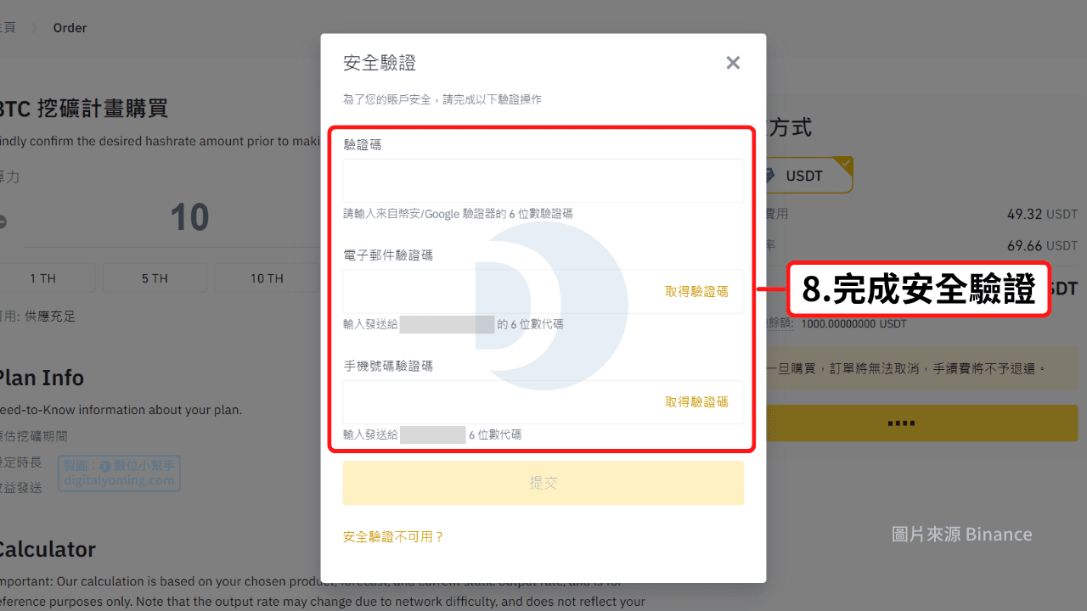This screenshot has width=1087, height=611.
Task: Click the 請輸入來自幣安/Google 驗證器 hint text
Action: click(x=458, y=214)
